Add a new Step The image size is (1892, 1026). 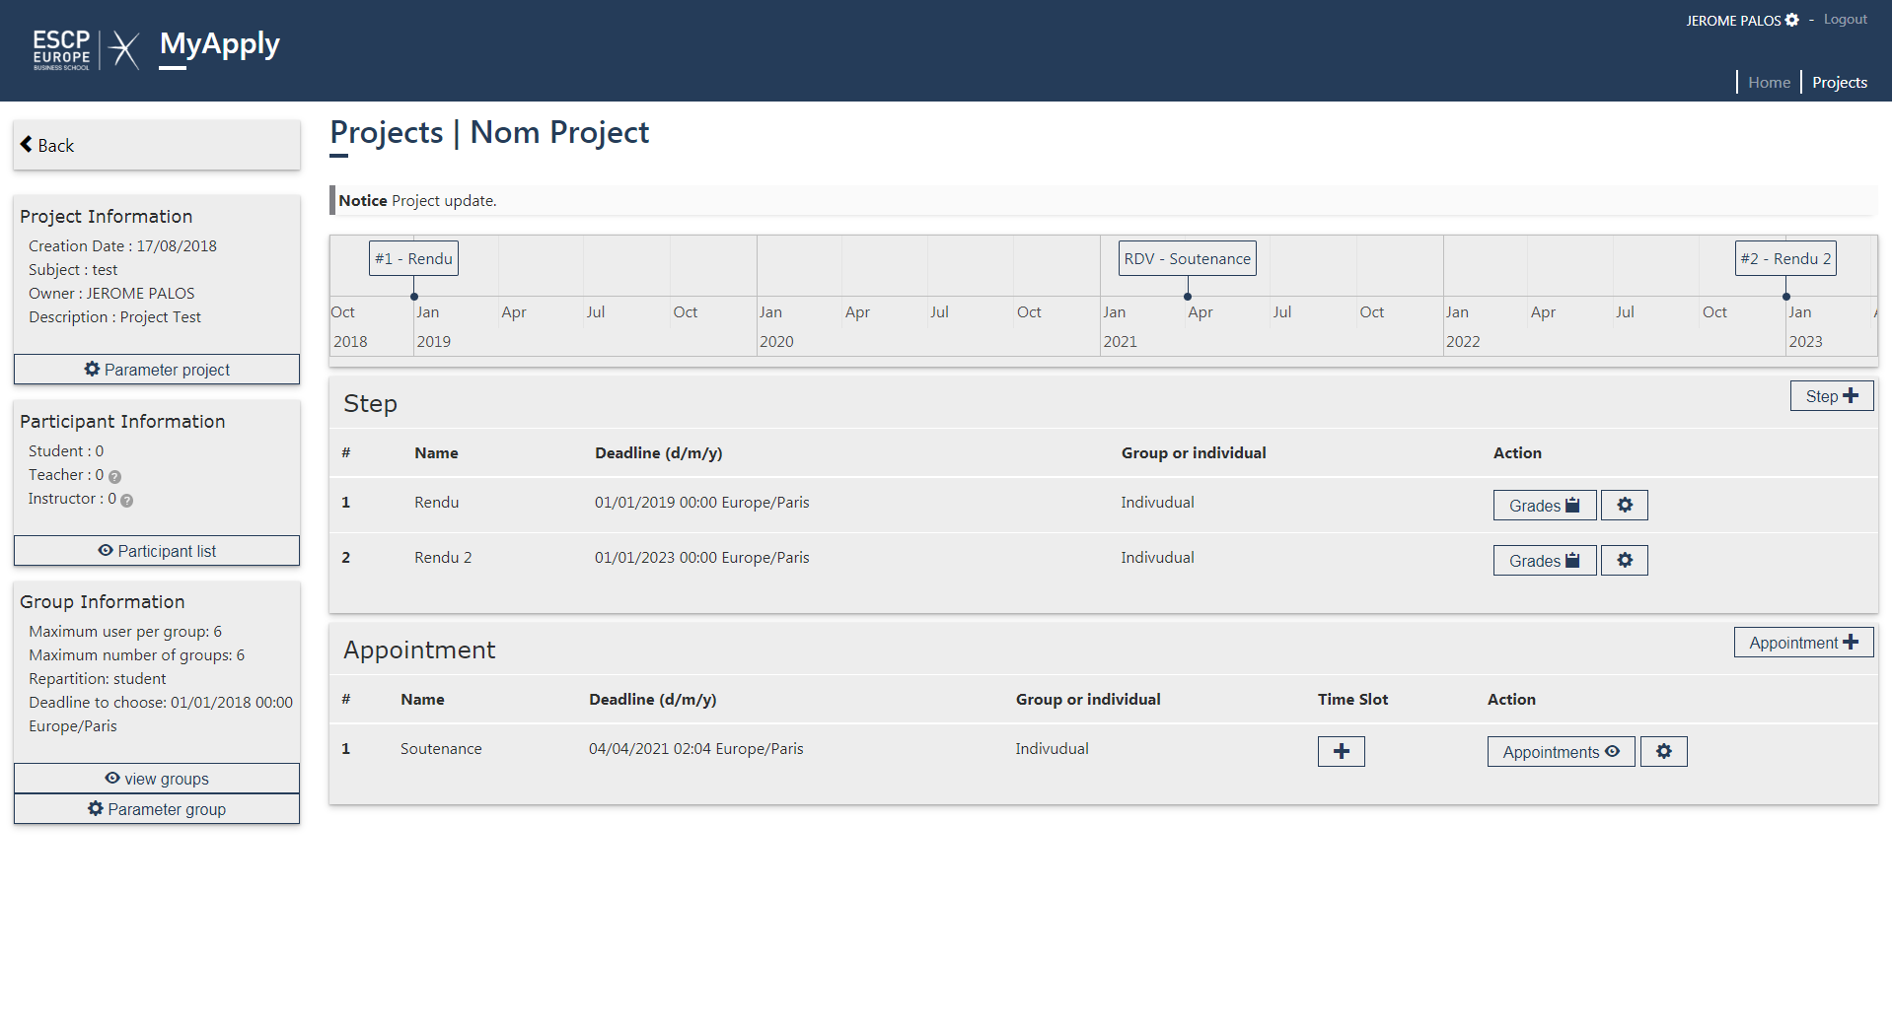1831,395
